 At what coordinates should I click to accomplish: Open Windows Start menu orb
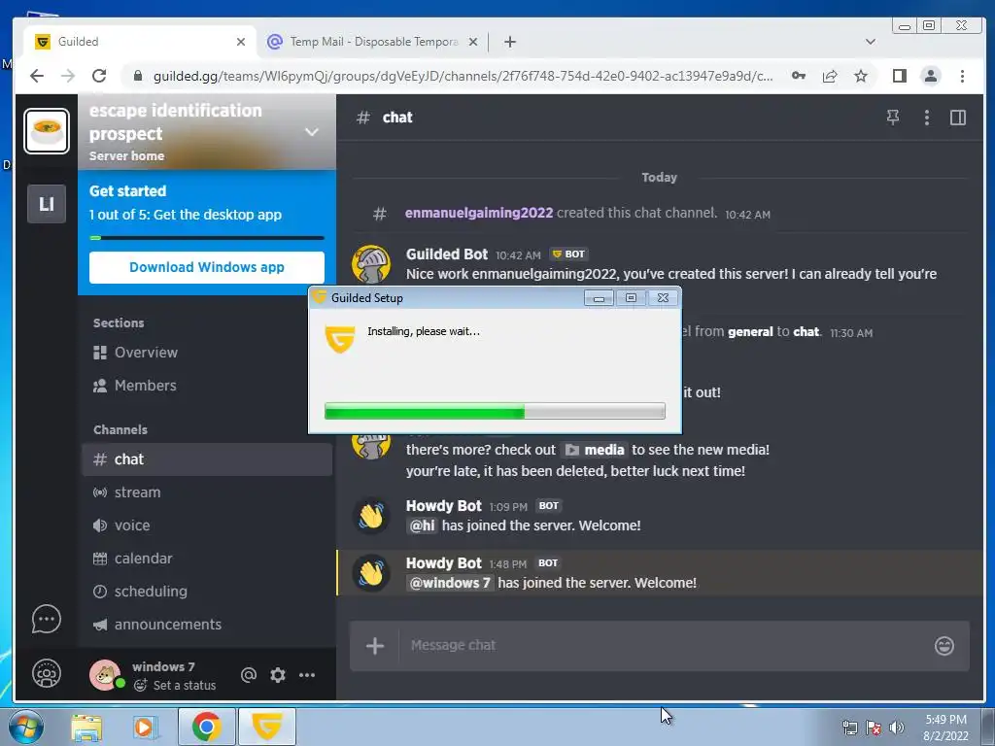point(26,727)
